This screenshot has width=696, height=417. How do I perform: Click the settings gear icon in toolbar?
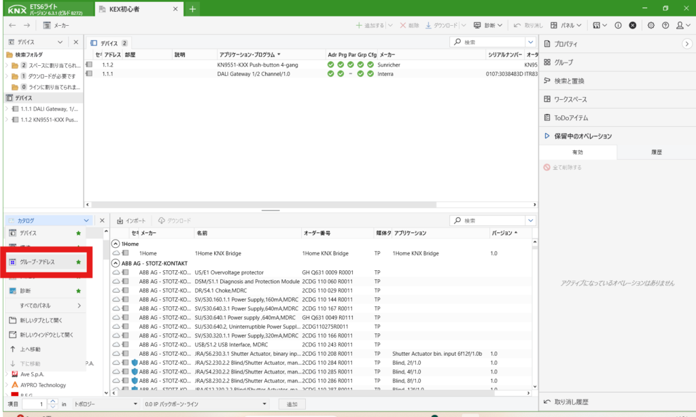pyautogui.click(x=650, y=25)
